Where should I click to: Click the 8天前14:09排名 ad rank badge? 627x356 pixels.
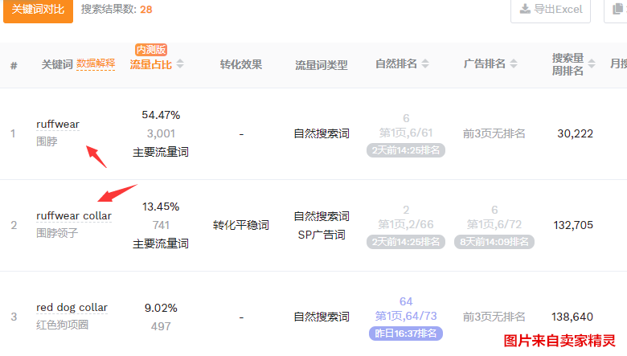(x=494, y=241)
